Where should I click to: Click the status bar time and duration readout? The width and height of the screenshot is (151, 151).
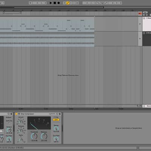(x=12, y=148)
